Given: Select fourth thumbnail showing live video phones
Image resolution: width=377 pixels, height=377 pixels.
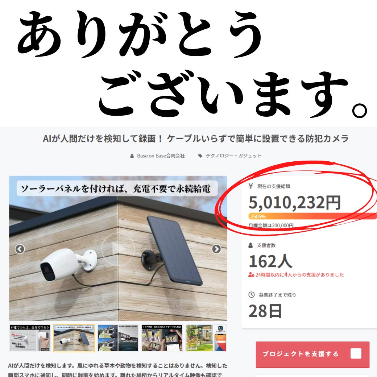Looking at the screenshot, I should [162, 338].
